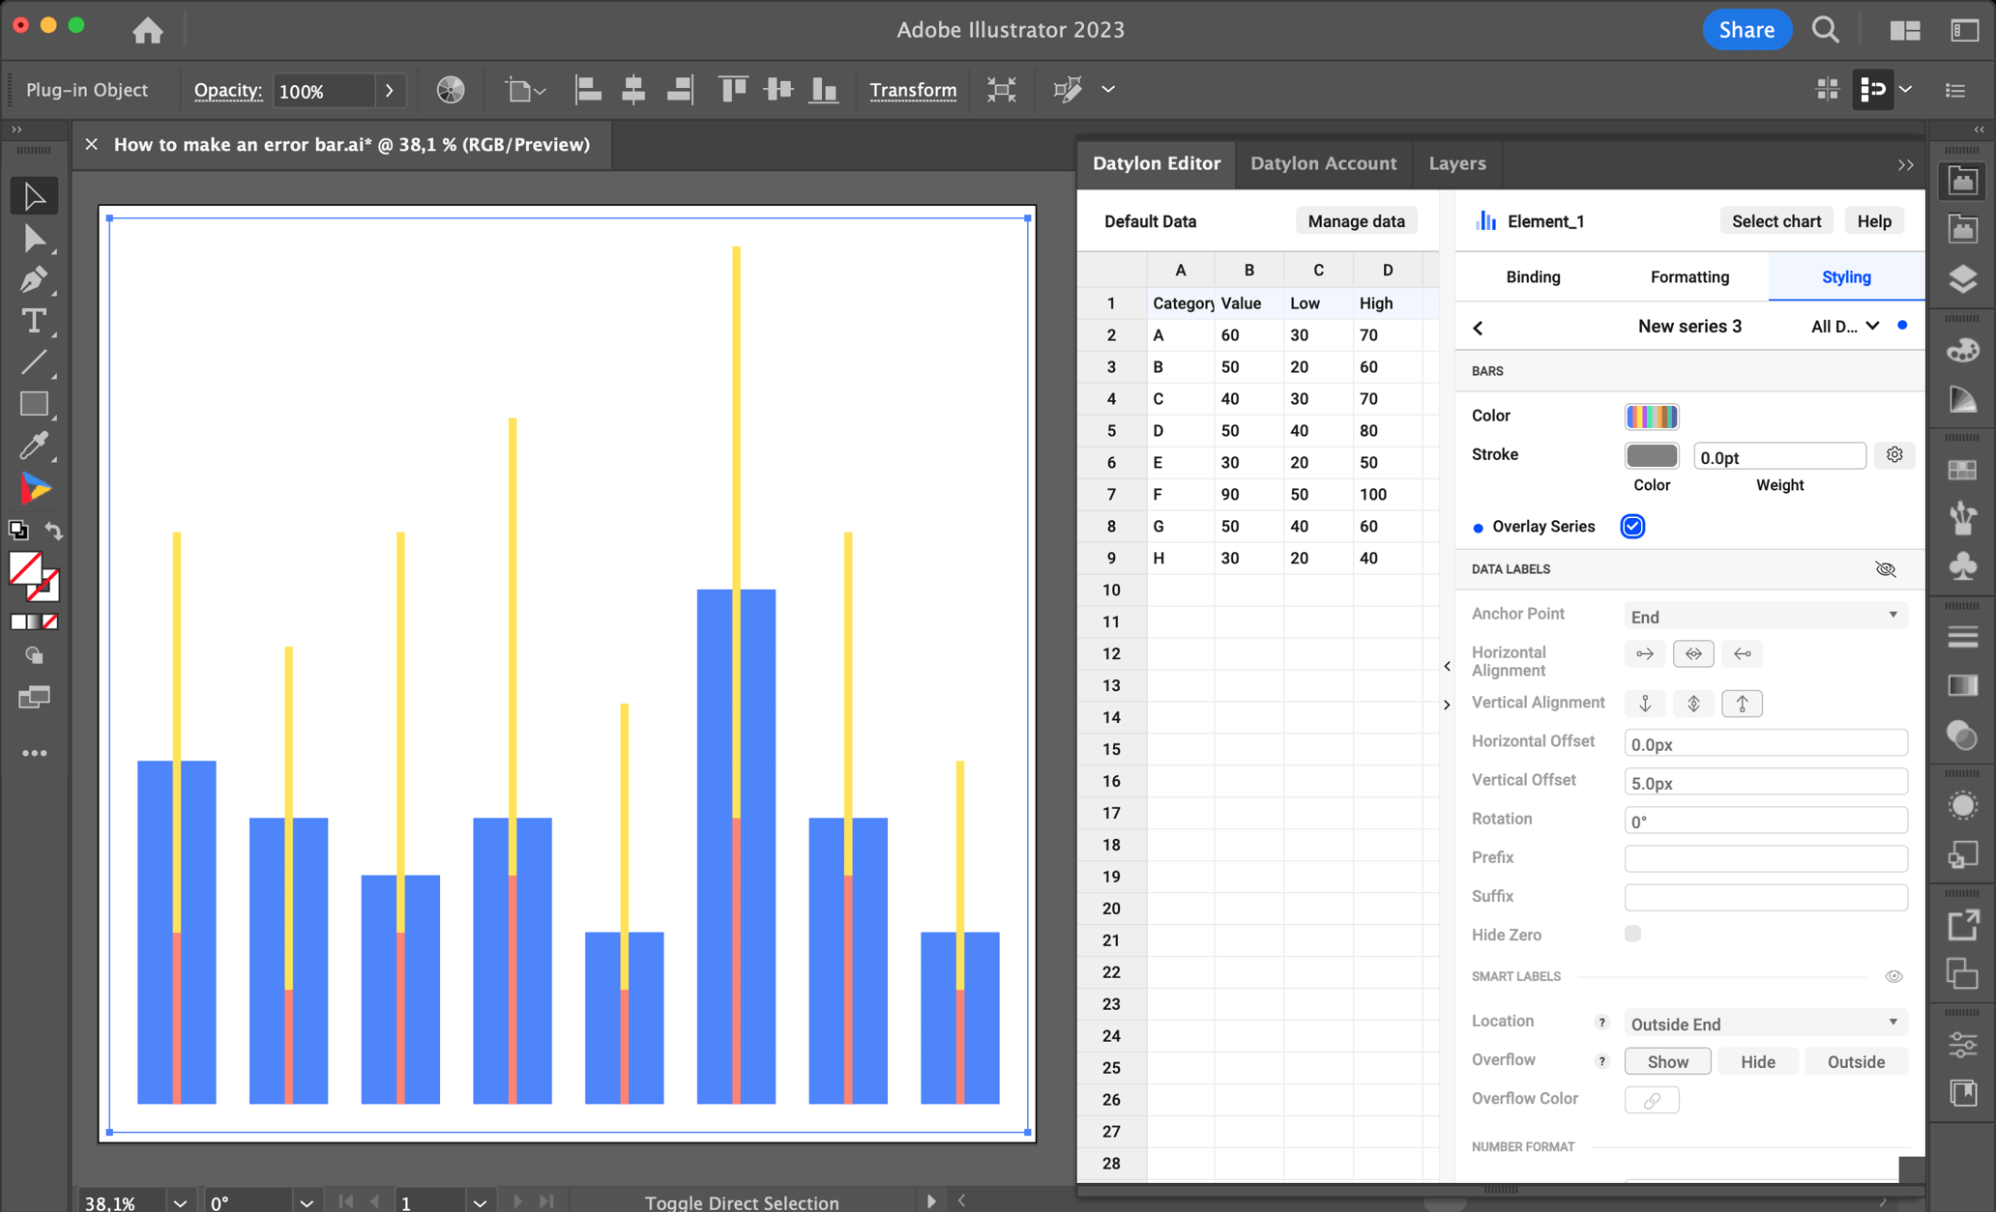Expand the Opacity value dropdown arrow
The width and height of the screenshot is (1996, 1212).
(x=390, y=90)
